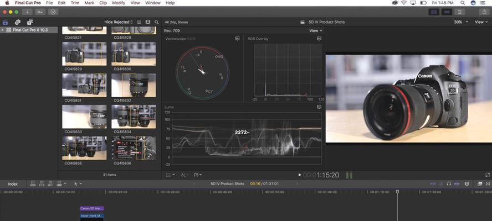Click the timeline playhead marker
The width and height of the screenshot is (492, 221).
tap(397, 192)
